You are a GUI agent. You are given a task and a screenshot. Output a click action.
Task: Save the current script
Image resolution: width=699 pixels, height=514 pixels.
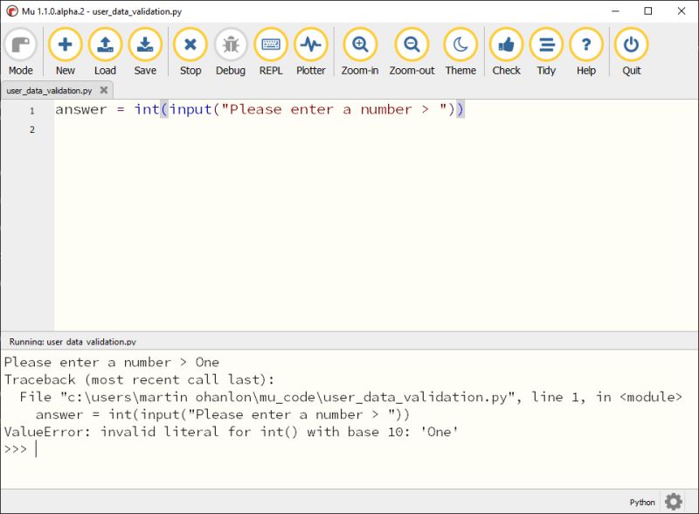tap(145, 48)
